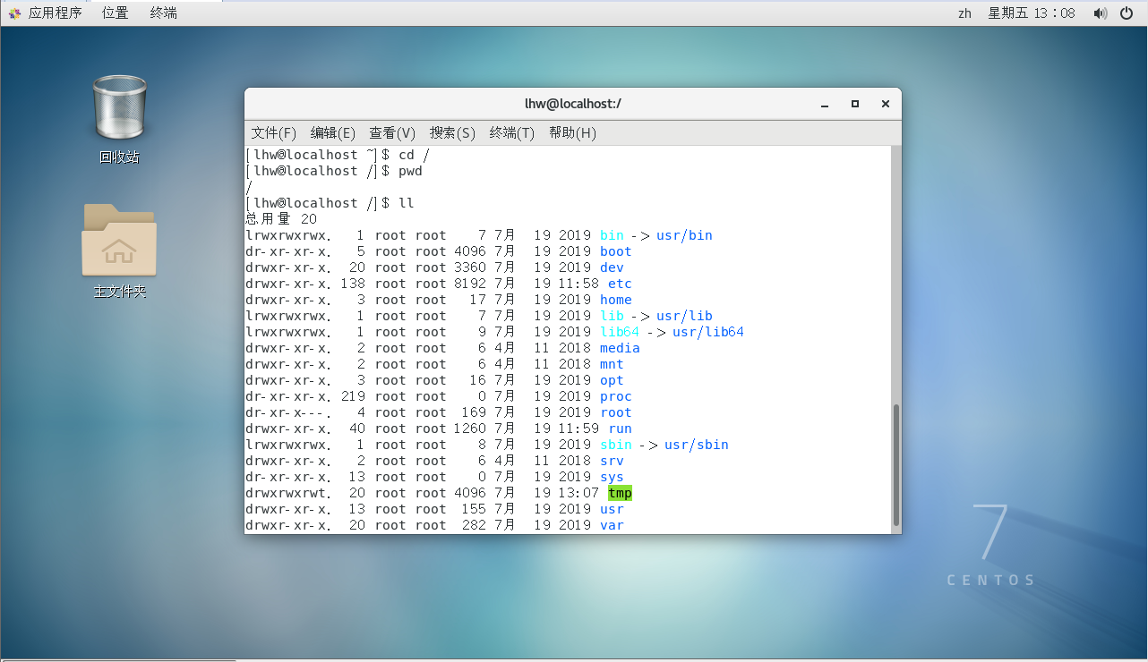Click the terminal title lhw@localhost:/
The height and width of the screenshot is (662, 1148).
(x=573, y=104)
